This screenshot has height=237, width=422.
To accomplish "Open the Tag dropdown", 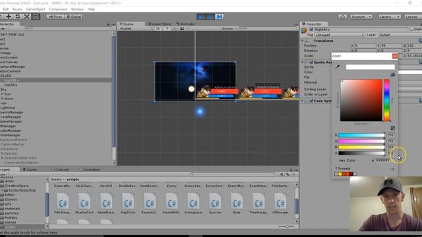I will (340, 35).
